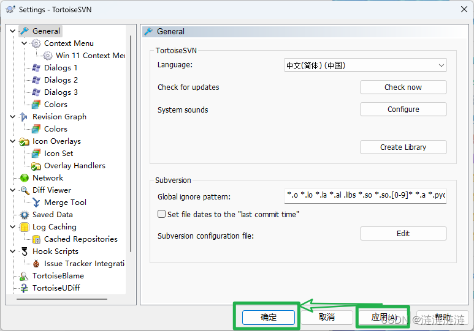
Task: Click the Hook Scripts hook icon
Action: (x=24, y=251)
